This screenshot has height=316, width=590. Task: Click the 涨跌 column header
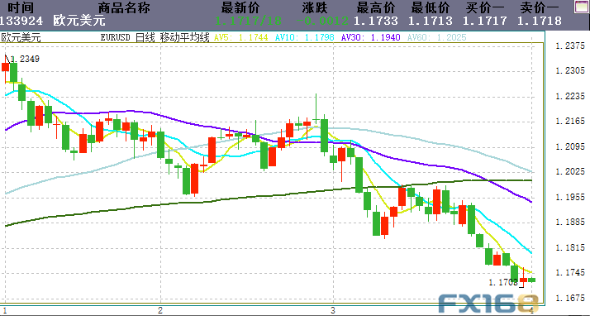click(x=315, y=7)
